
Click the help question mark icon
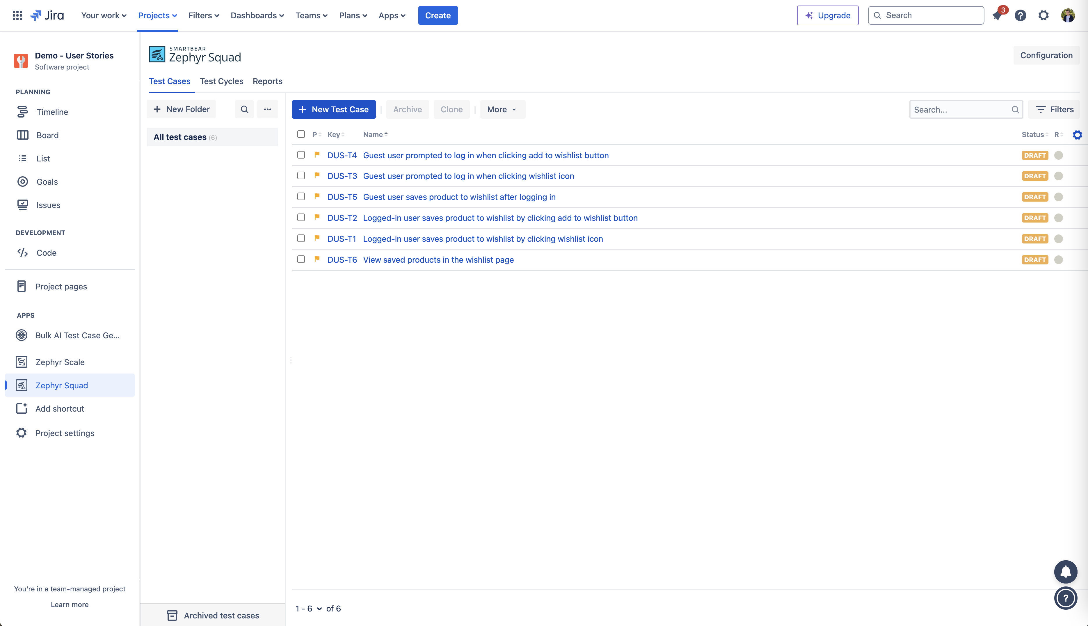click(1020, 15)
